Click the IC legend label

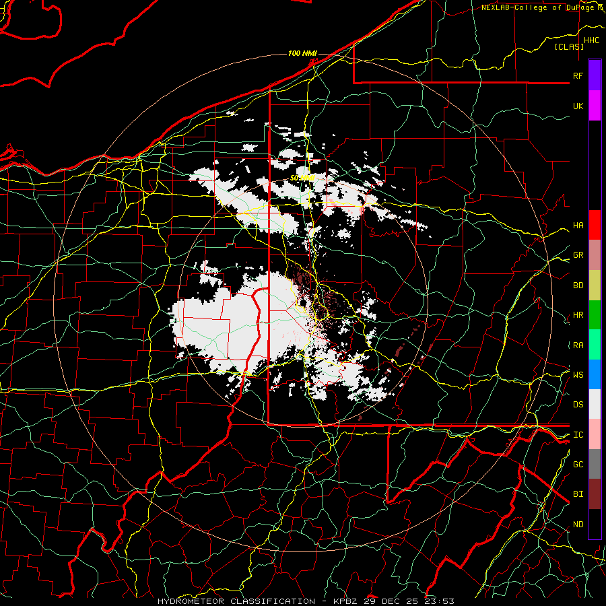[578, 434]
